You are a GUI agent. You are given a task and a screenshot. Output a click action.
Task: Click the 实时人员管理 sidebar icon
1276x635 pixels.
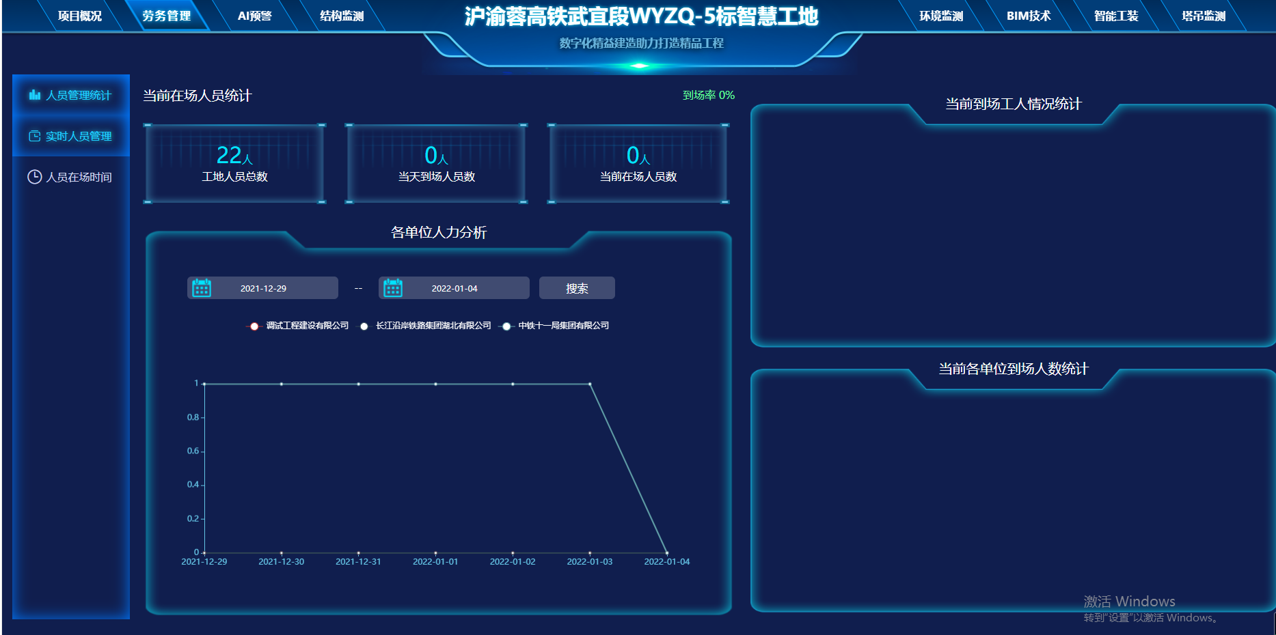pyautogui.click(x=35, y=136)
